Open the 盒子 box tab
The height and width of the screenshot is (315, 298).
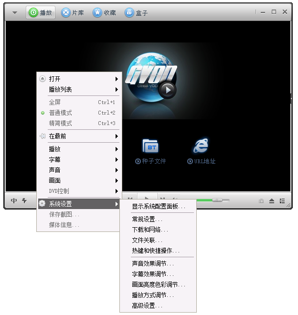(x=136, y=13)
